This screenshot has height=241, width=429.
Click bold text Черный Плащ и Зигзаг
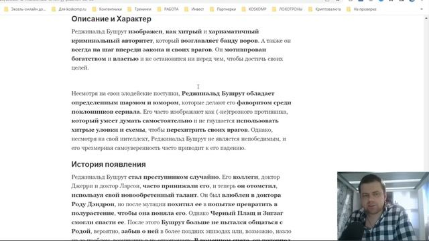247,213
